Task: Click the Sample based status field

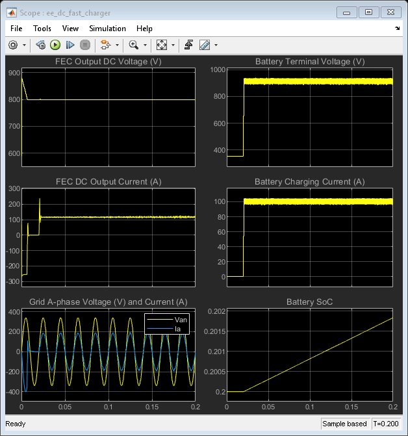Action: click(344, 424)
